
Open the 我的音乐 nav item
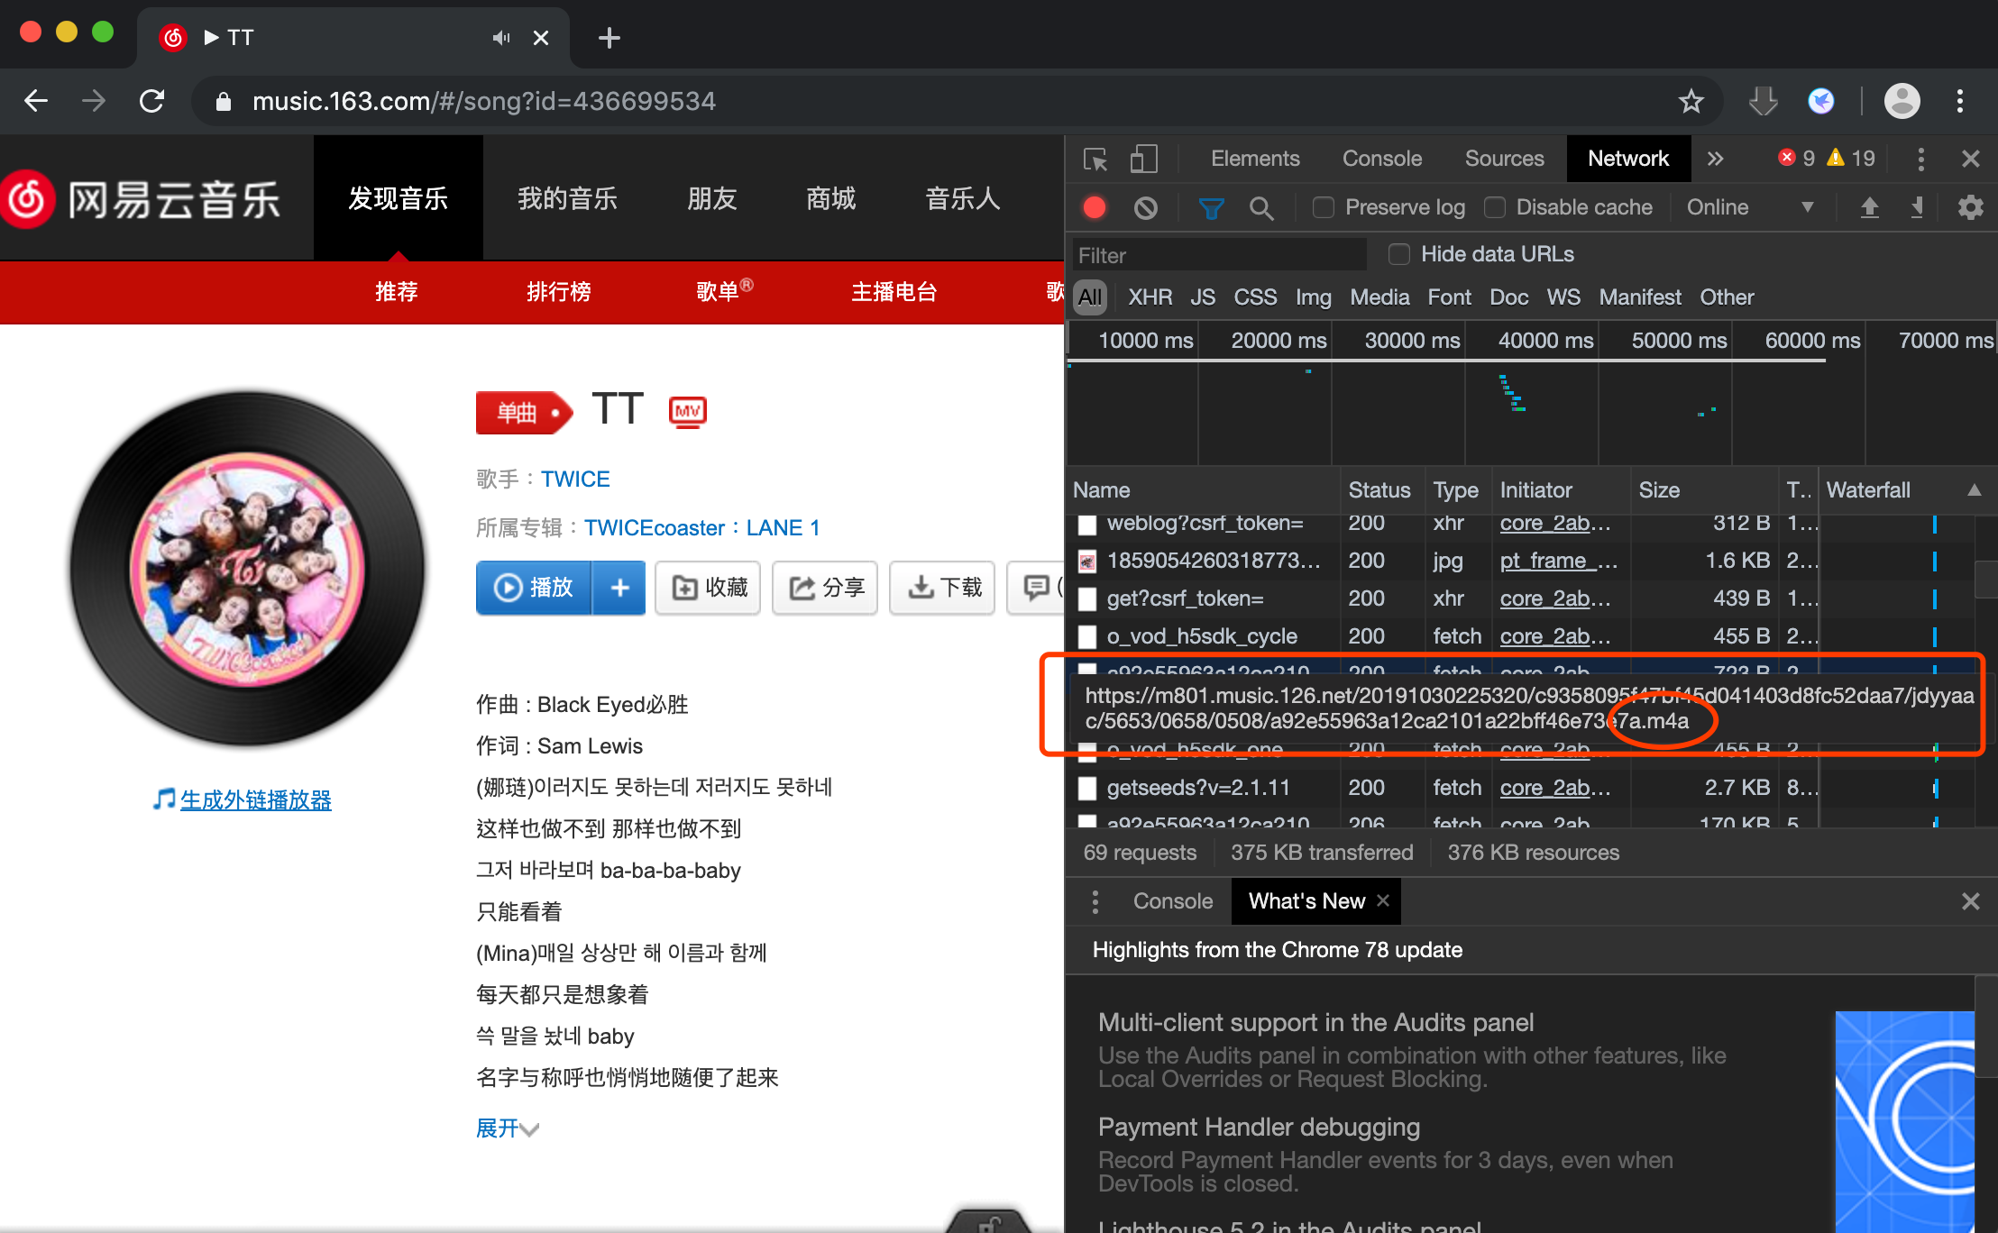pyautogui.click(x=567, y=198)
